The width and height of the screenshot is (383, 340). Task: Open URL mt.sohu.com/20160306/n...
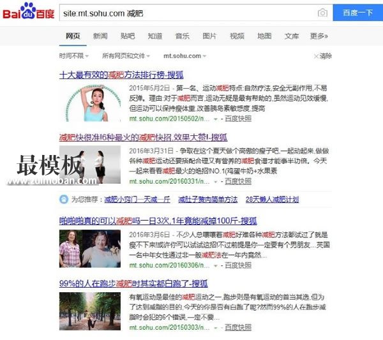coord(169,265)
